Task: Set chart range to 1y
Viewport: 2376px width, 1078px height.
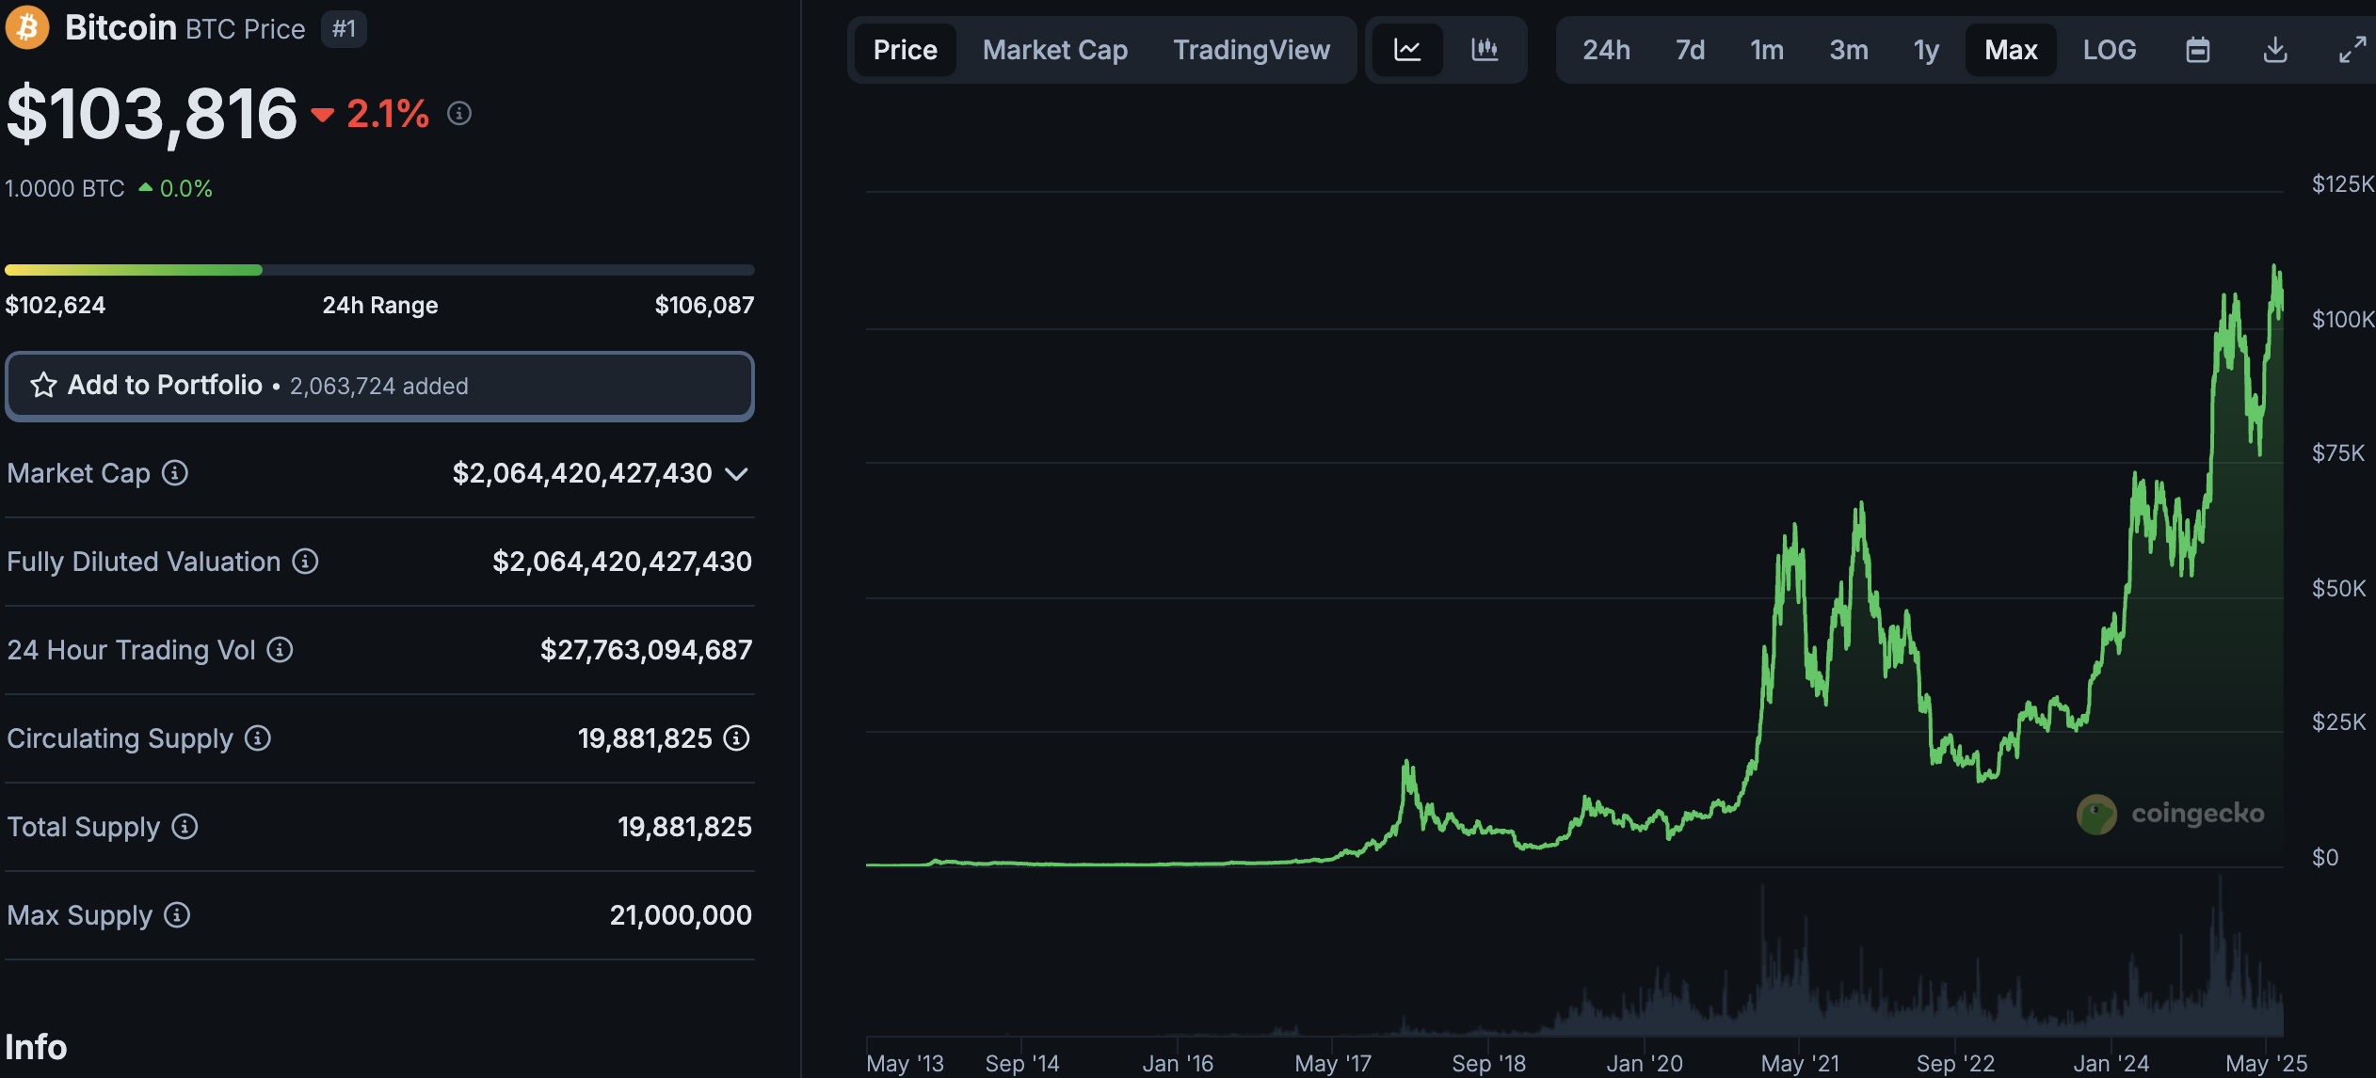Action: (x=1926, y=50)
